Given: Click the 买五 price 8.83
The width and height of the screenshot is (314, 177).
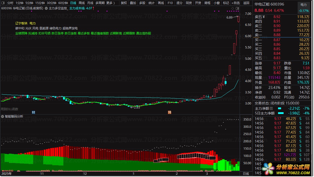Looking at the screenshot, I should pyautogui.click(x=277, y=58).
